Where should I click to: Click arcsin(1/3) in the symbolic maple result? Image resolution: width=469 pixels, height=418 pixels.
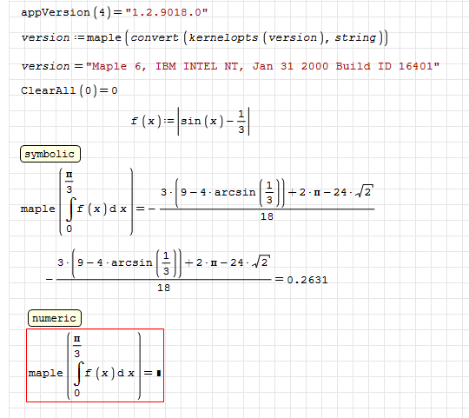(248, 192)
